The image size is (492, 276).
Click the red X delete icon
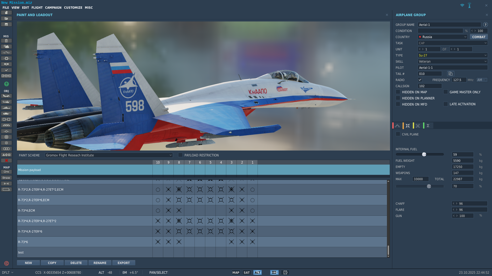point(6,161)
